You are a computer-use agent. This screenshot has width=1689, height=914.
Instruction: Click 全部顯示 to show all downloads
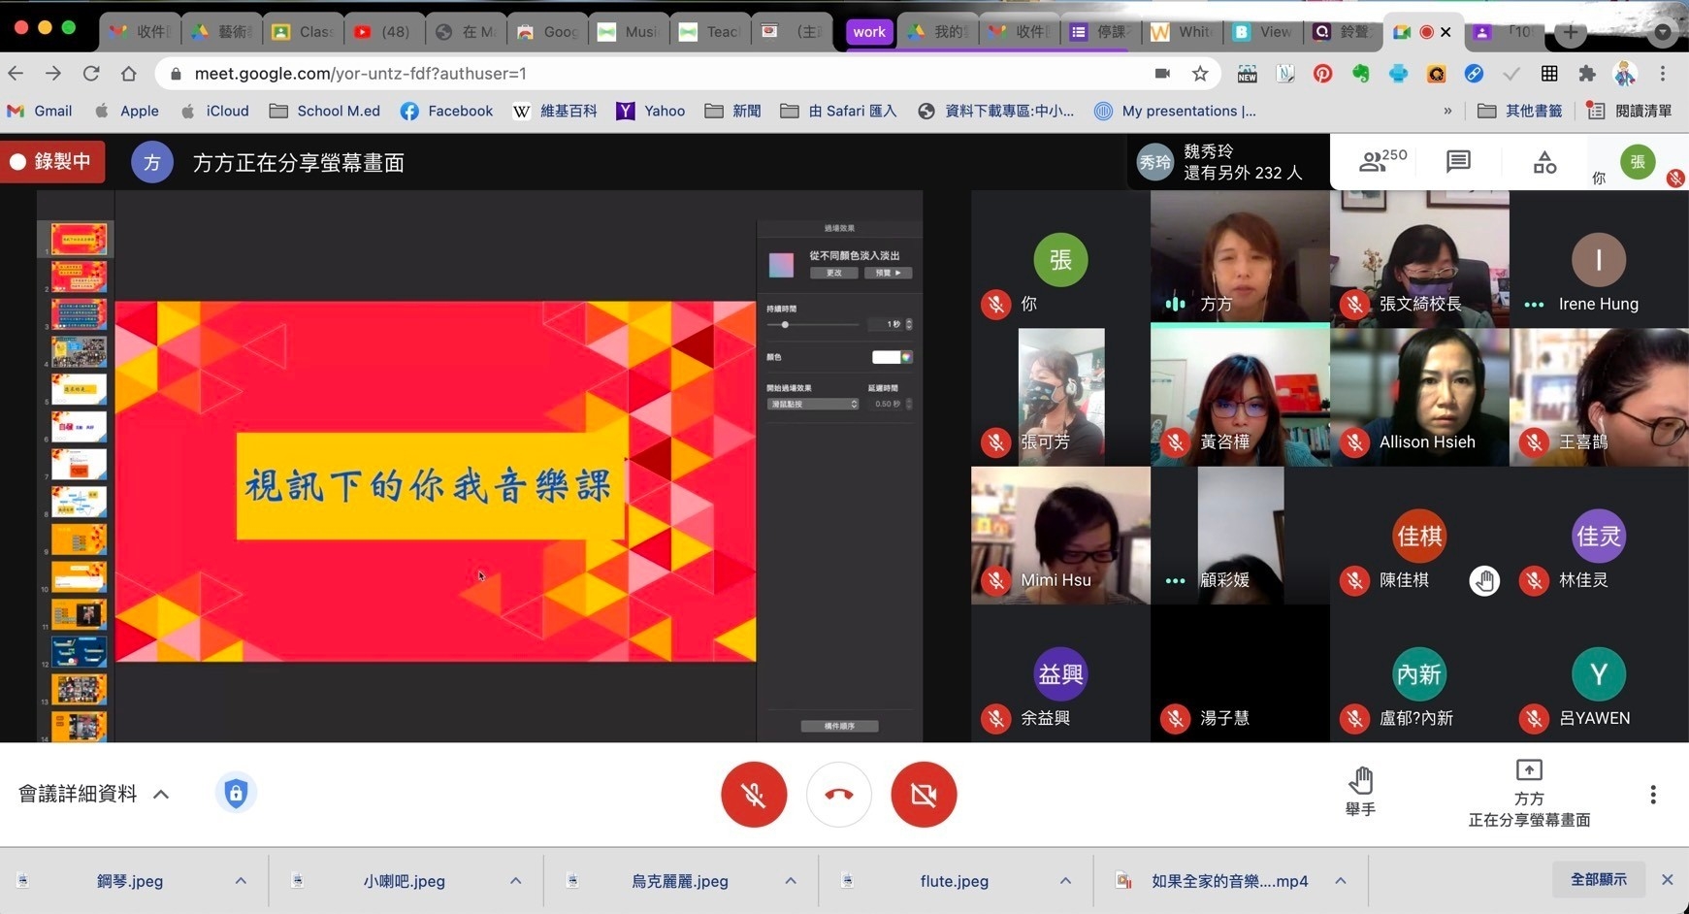pos(1598,879)
